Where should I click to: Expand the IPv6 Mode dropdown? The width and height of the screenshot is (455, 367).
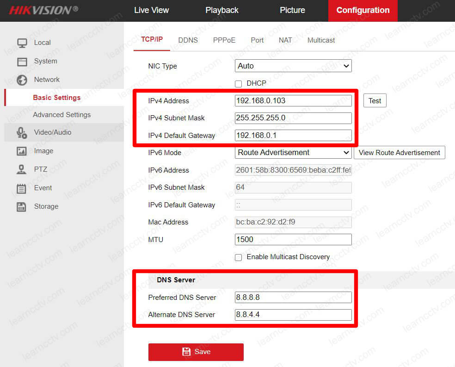[293, 153]
